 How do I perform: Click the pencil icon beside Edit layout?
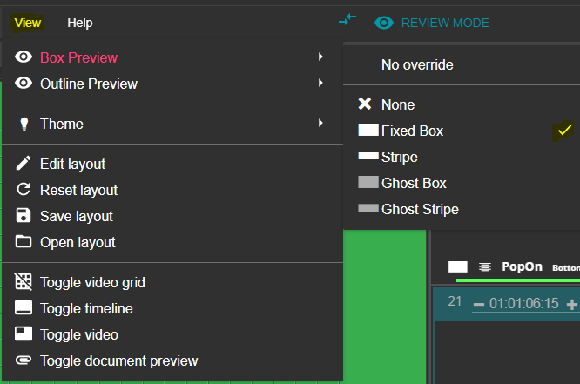[x=24, y=164]
